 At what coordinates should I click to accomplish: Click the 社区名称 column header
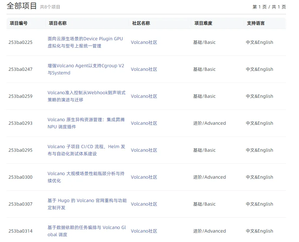tap(141, 23)
